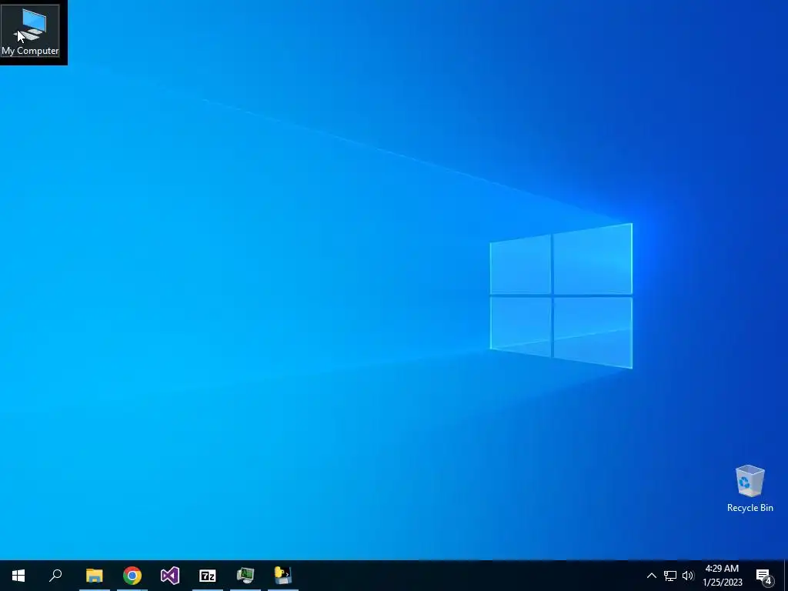Switch to Visual Studio in the taskbar
Screen dimensions: 788x591
[170, 576]
